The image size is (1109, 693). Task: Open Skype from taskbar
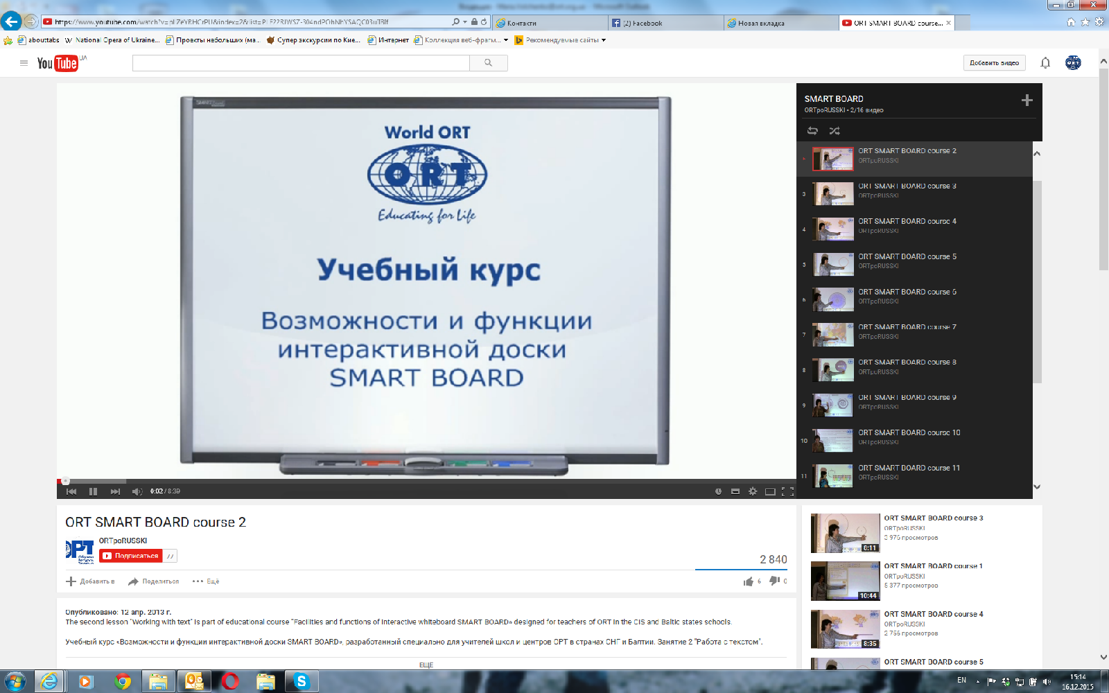point(302,681)
